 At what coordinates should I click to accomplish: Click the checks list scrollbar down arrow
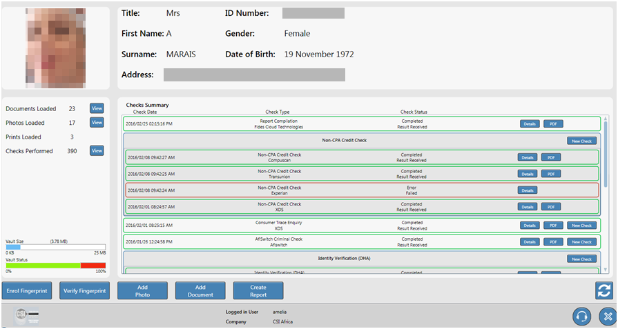tap(606, 270)
